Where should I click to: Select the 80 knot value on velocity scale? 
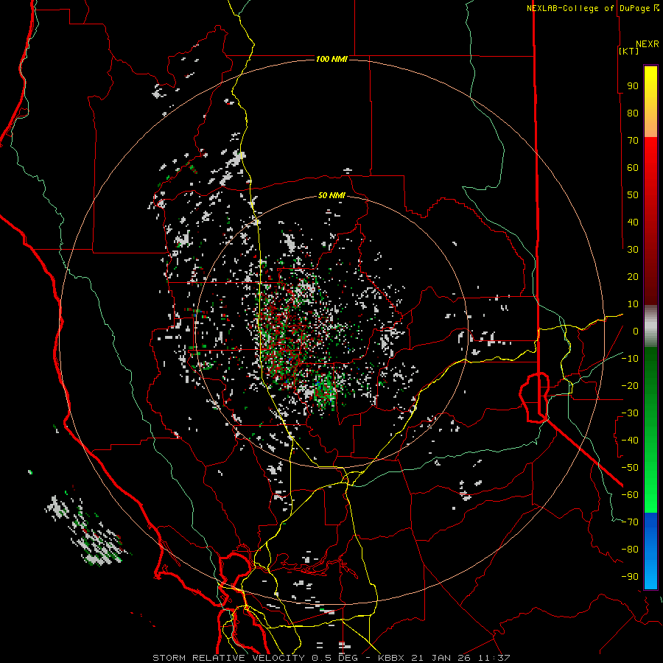pos(633,113)
